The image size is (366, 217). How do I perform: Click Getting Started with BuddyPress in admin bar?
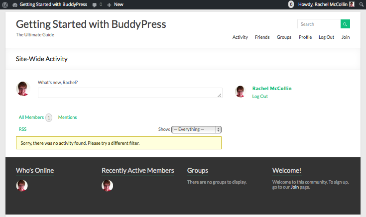point(53,4)
